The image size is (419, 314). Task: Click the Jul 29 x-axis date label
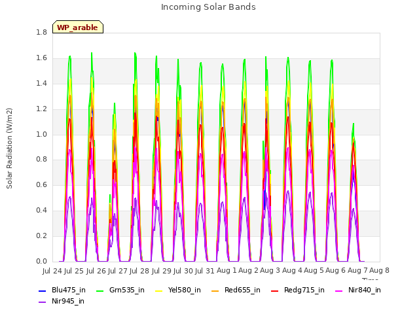coord(162,271)
